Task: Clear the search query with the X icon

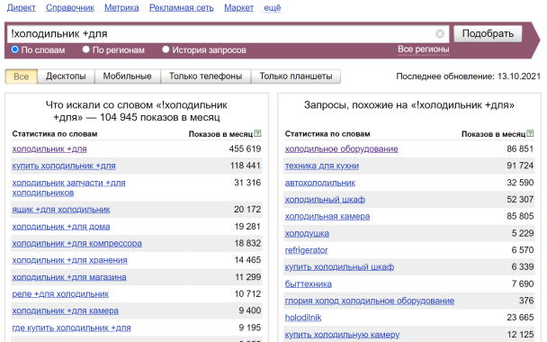Action: click(440, 34)
